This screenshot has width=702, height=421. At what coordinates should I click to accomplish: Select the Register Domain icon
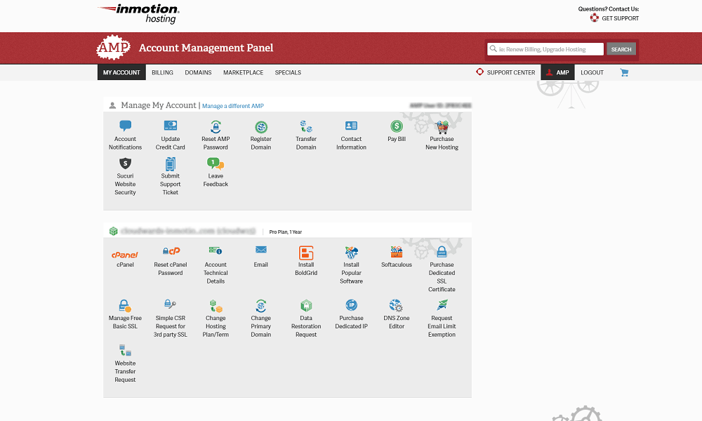[x=261, y=127]
